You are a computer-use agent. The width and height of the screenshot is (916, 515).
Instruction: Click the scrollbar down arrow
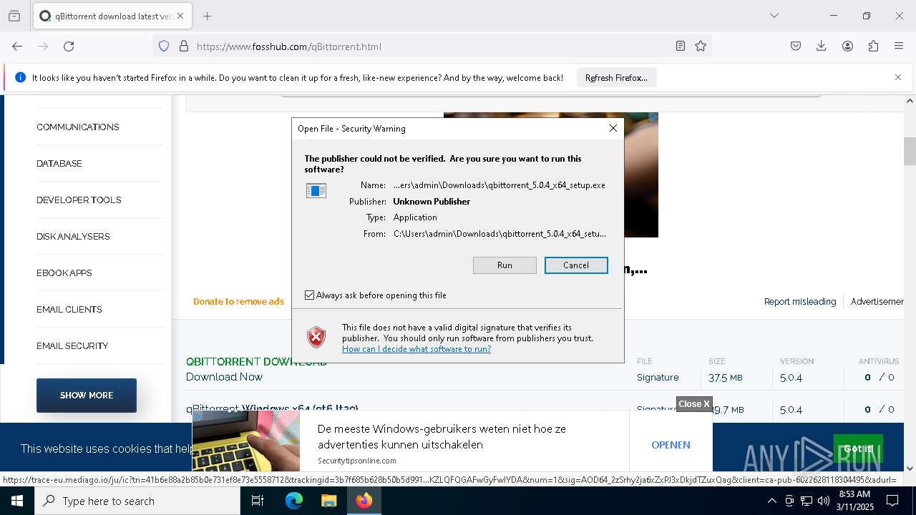pyautogui.click(x=910, y=469)
